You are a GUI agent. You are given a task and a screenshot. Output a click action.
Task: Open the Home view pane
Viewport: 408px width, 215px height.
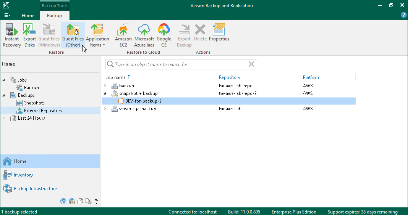pos(50,161)
